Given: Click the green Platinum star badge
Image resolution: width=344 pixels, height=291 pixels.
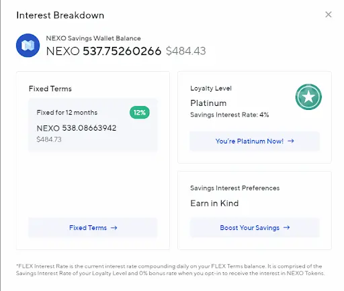Looking at the screenshot, I should pos(308,97).
